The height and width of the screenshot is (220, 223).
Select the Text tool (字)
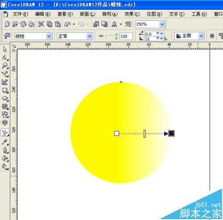point(4,123)
